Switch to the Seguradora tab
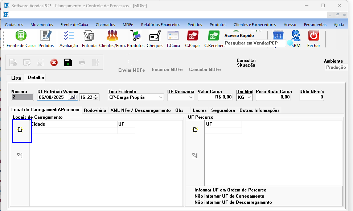 [x=223, y=110]
